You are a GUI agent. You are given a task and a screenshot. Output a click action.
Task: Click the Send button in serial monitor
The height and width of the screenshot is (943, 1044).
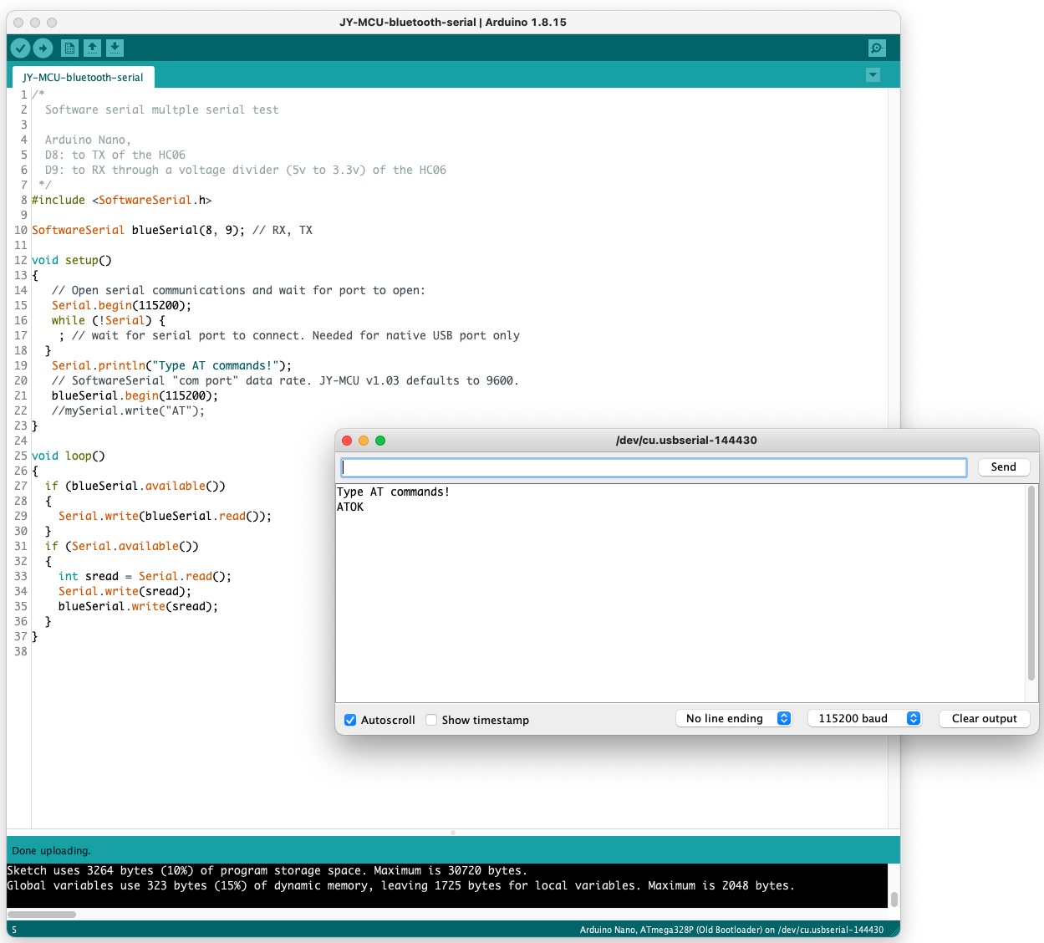click(x=1003, y=467)
